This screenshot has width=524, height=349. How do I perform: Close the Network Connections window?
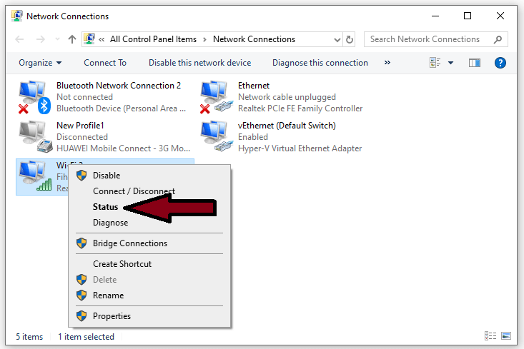500,16
